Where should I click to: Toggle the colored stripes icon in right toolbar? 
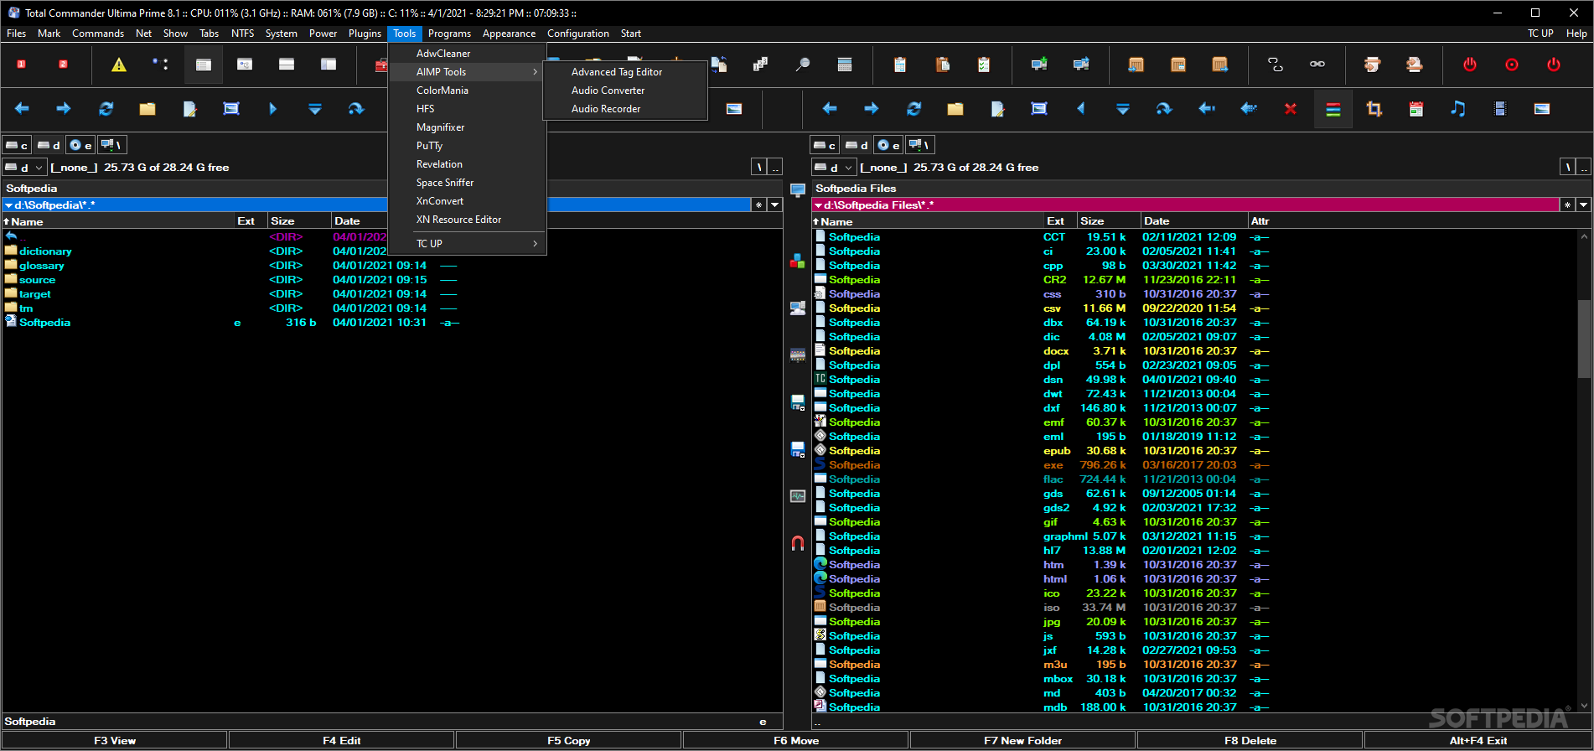1333,109
